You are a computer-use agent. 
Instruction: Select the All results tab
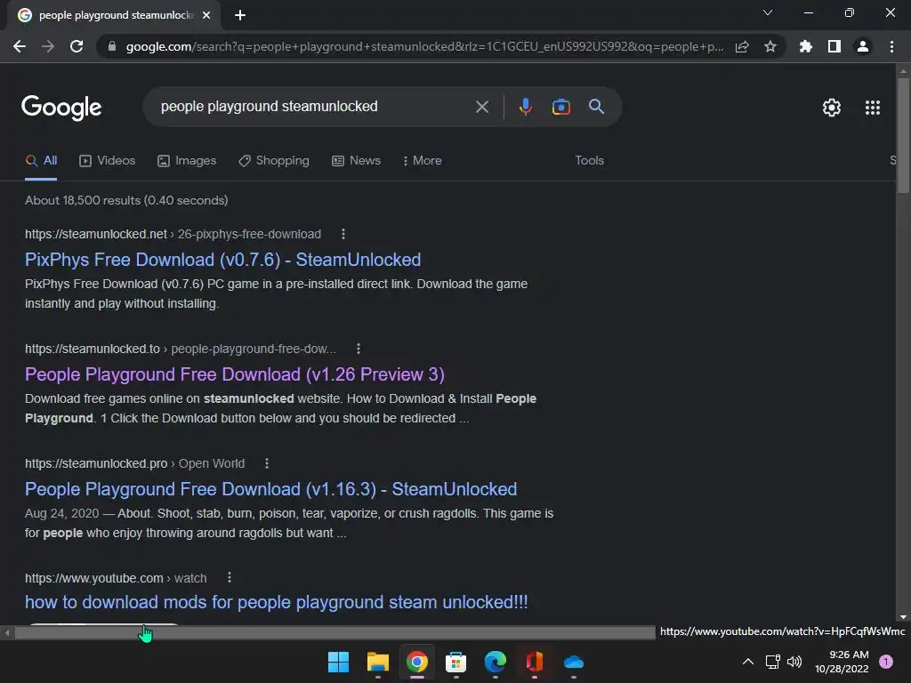coord(41,161)
